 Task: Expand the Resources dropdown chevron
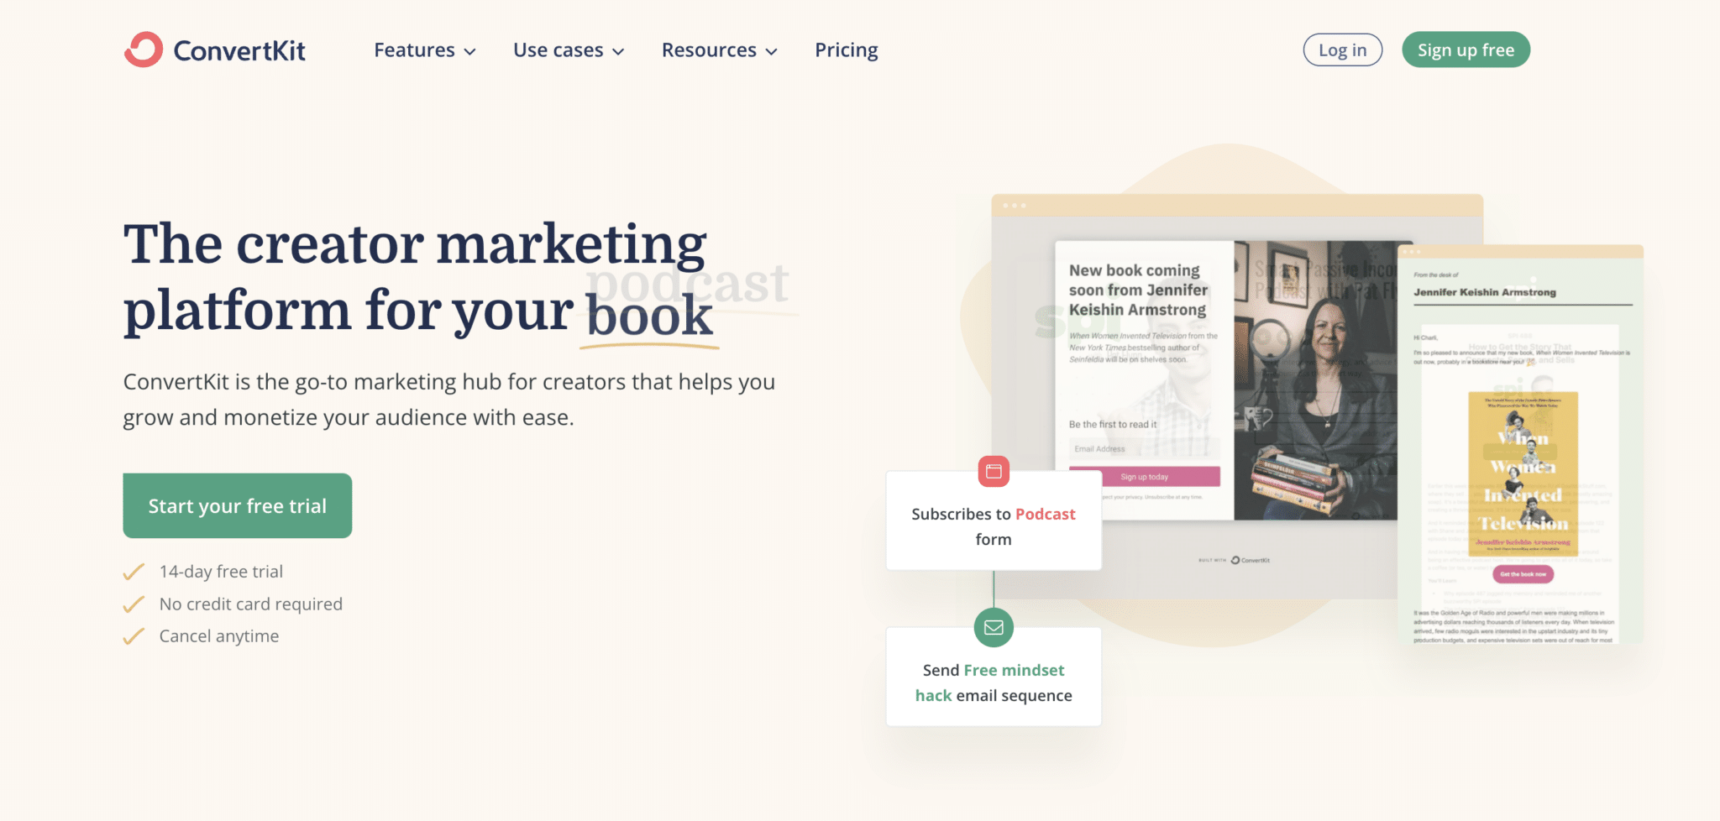click(x=771, y=51)
